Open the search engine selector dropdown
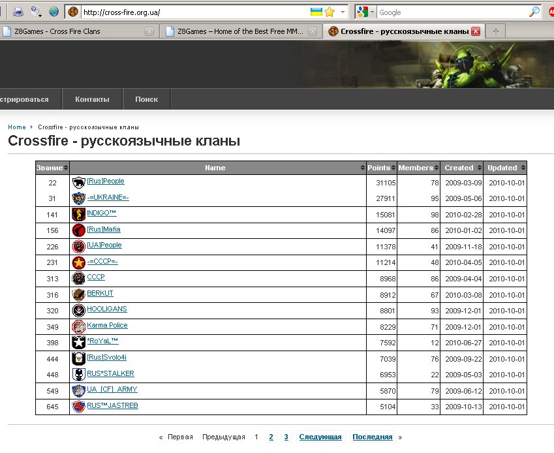The image size is (554, 453). (x=372, y=12)
